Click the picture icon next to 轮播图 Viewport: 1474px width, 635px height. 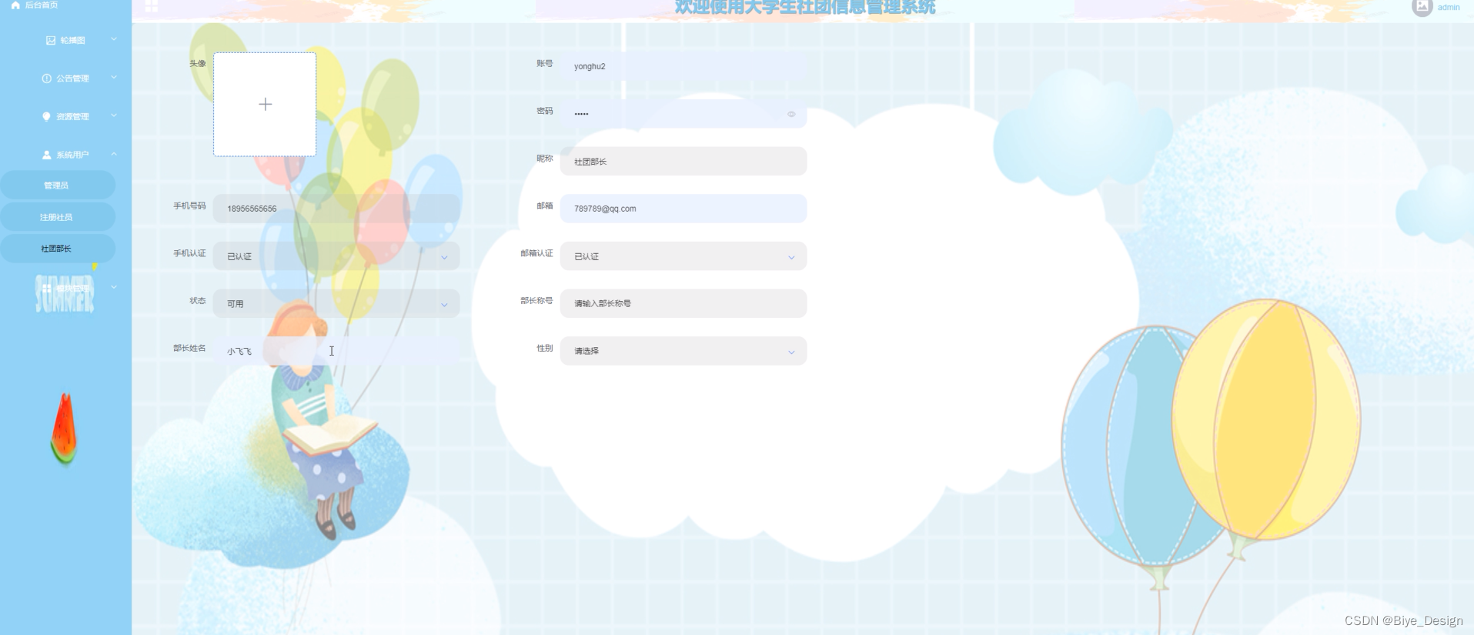[51, 40]
